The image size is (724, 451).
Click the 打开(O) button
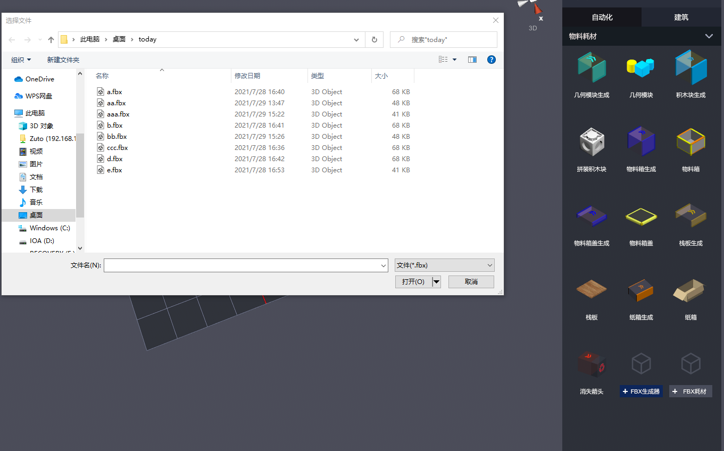414,282
